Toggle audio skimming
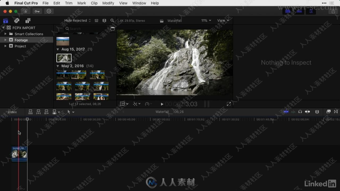This screenshot has height=191, width=340. [x=293, y=112]
